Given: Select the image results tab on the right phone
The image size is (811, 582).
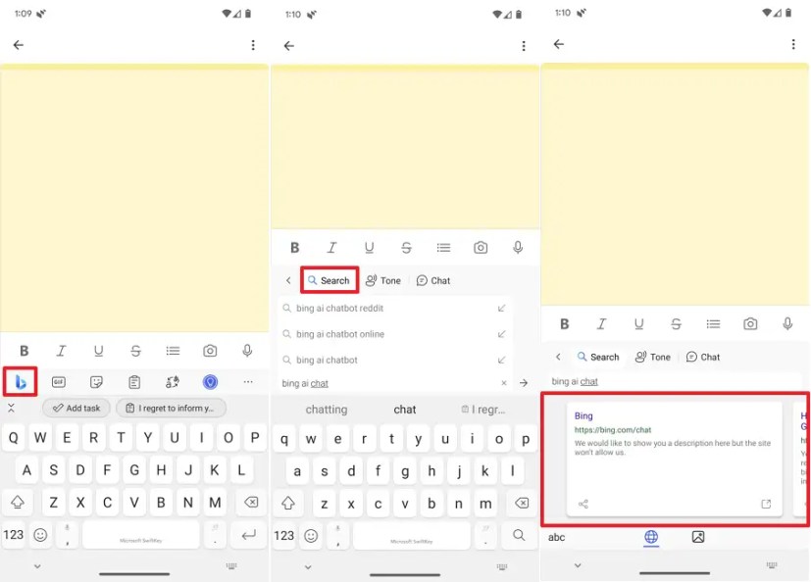Looking at the screenshot, I should [697, 537].
